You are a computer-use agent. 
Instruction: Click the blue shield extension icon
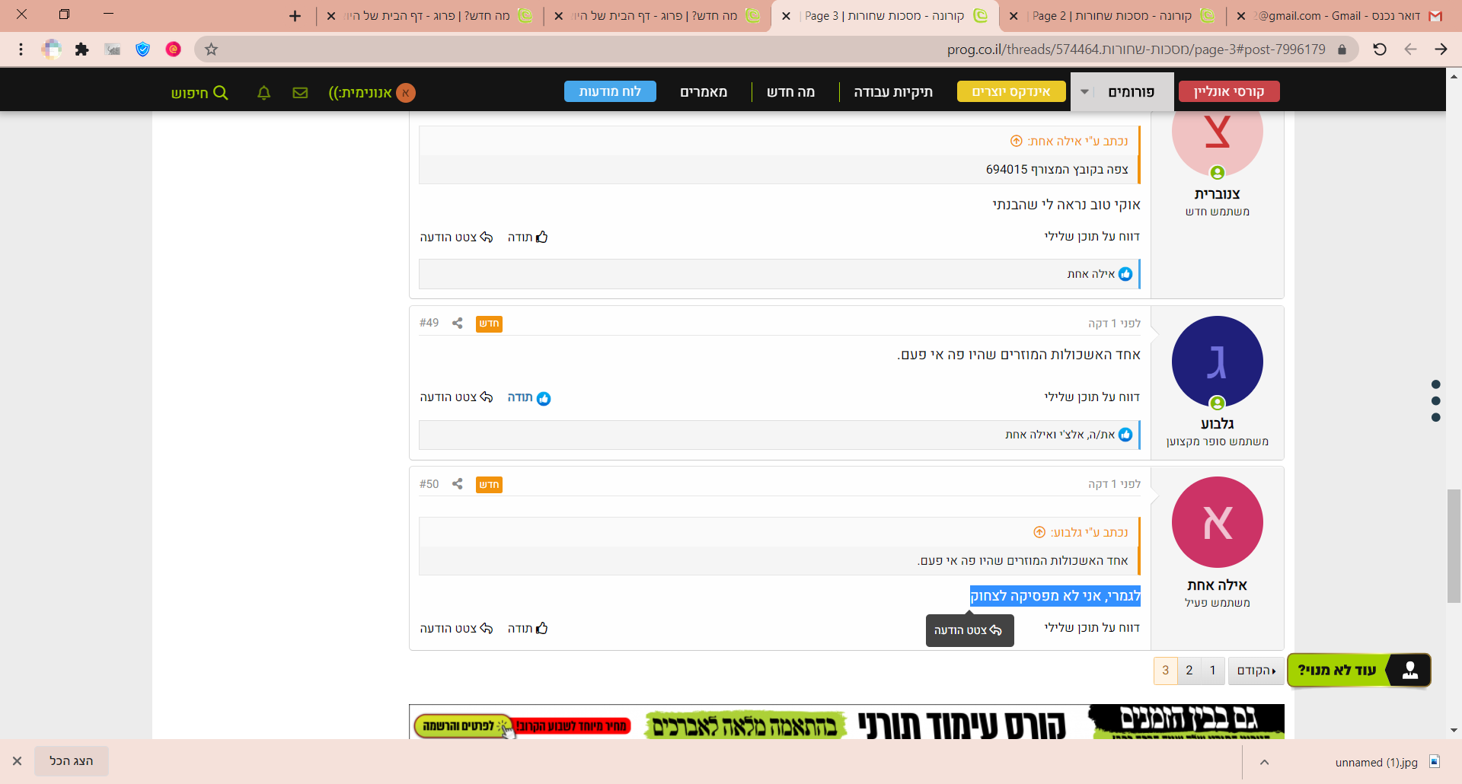click(x=143, y=49)
